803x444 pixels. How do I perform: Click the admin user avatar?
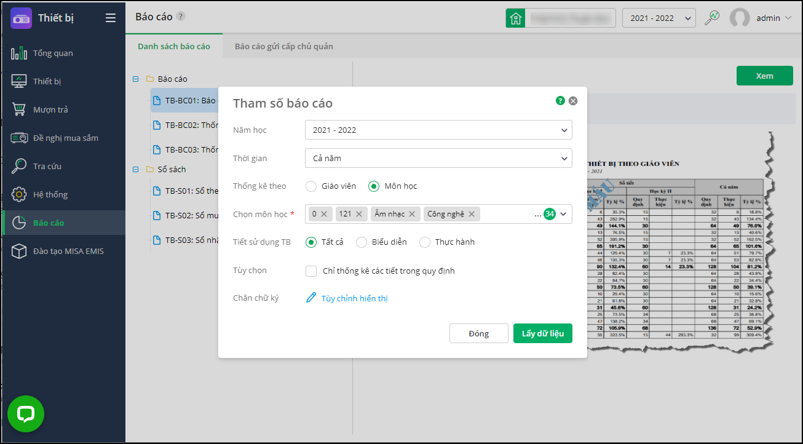740,18
